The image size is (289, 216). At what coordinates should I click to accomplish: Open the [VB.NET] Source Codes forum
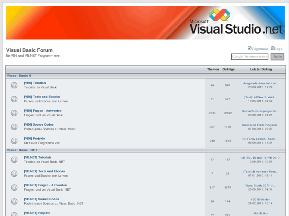(x=41, y=199)
